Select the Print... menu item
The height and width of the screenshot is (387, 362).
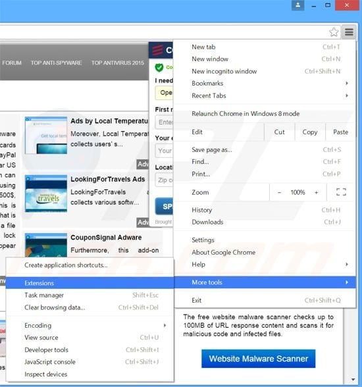point(265,174)
